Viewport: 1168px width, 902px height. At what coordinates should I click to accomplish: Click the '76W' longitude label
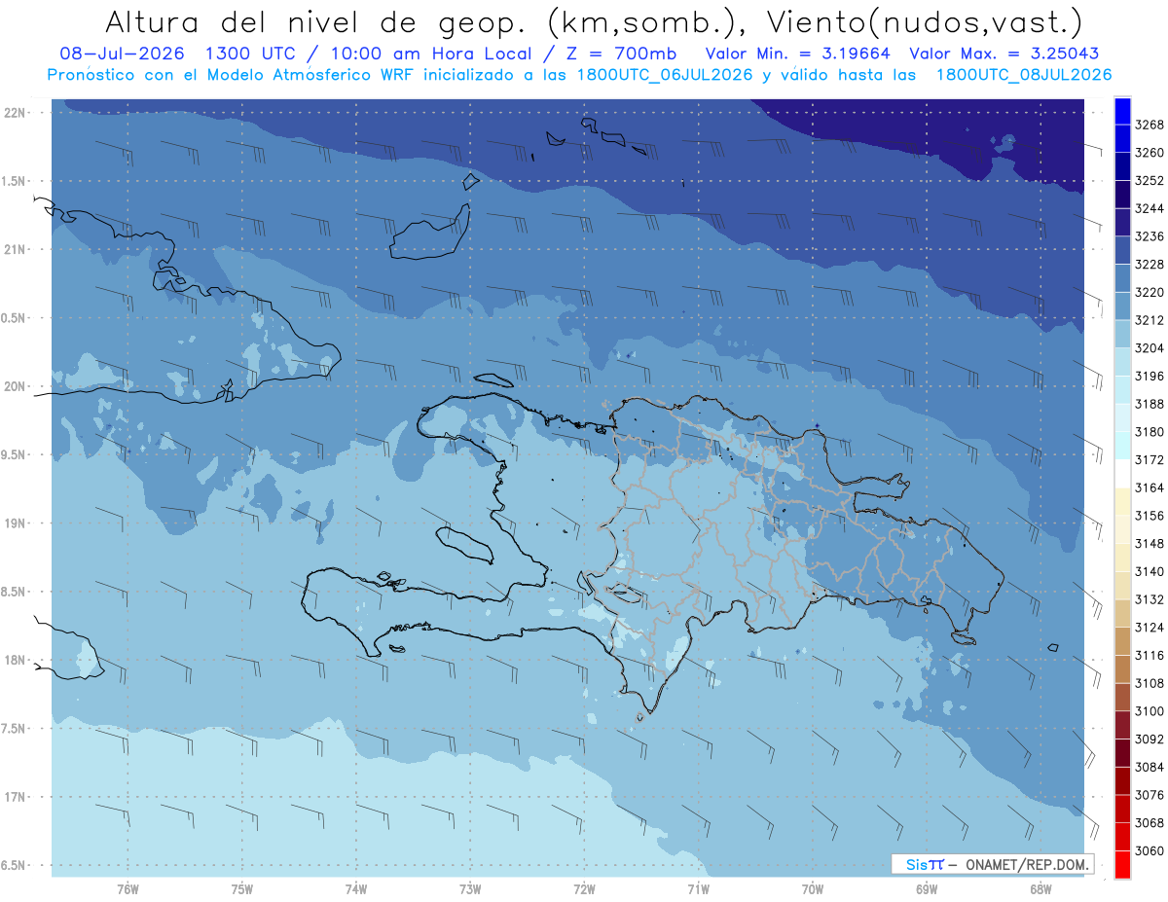pos(128,889)
